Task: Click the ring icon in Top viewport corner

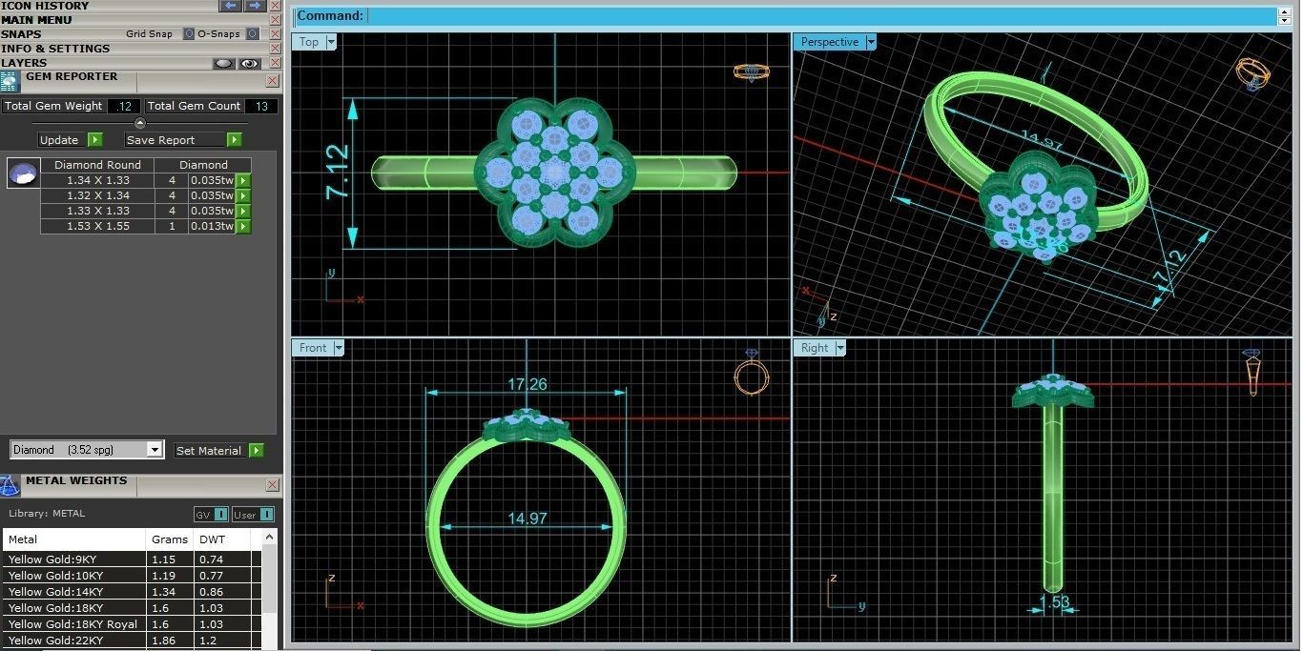Action: pos(752,72)
